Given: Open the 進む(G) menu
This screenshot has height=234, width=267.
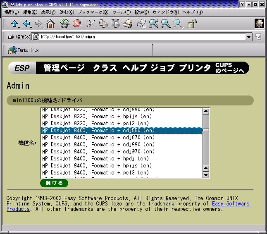Looking at the screenshot, I should 67,12.
